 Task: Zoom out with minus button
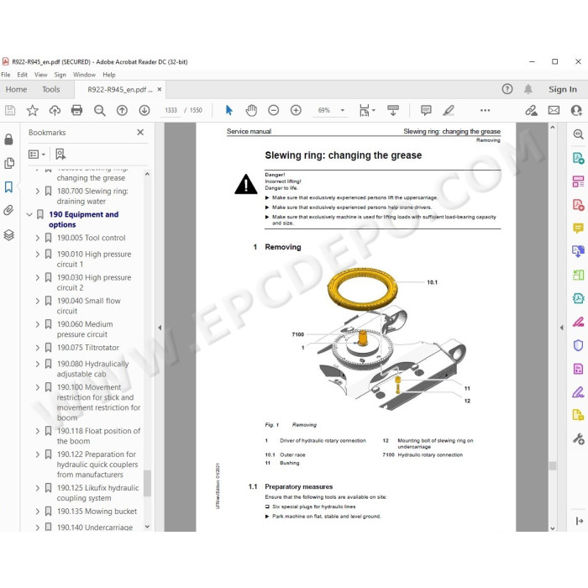pyautogui.click(x=273, y=110)
